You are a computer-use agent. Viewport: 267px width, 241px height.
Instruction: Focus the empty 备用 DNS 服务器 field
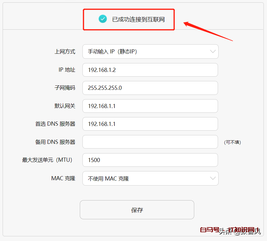click(150, 142)
